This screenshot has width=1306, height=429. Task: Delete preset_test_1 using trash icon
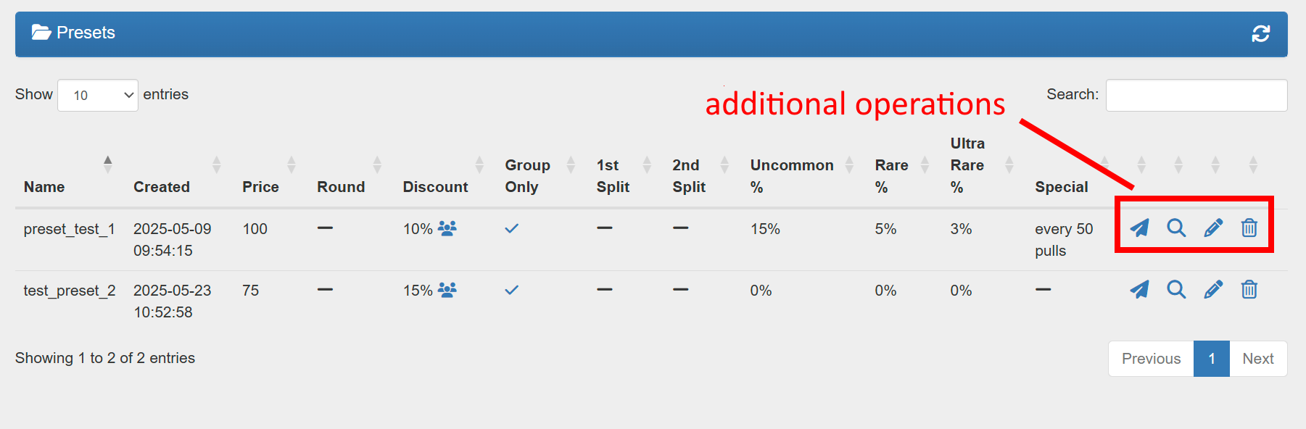click(x=1249, y=228)
